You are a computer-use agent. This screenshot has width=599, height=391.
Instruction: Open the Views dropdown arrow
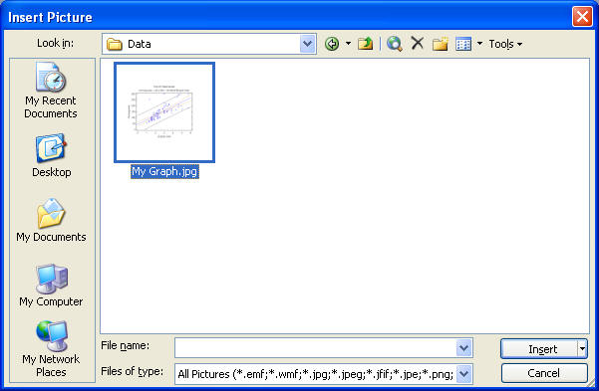(x=479, y=44)
